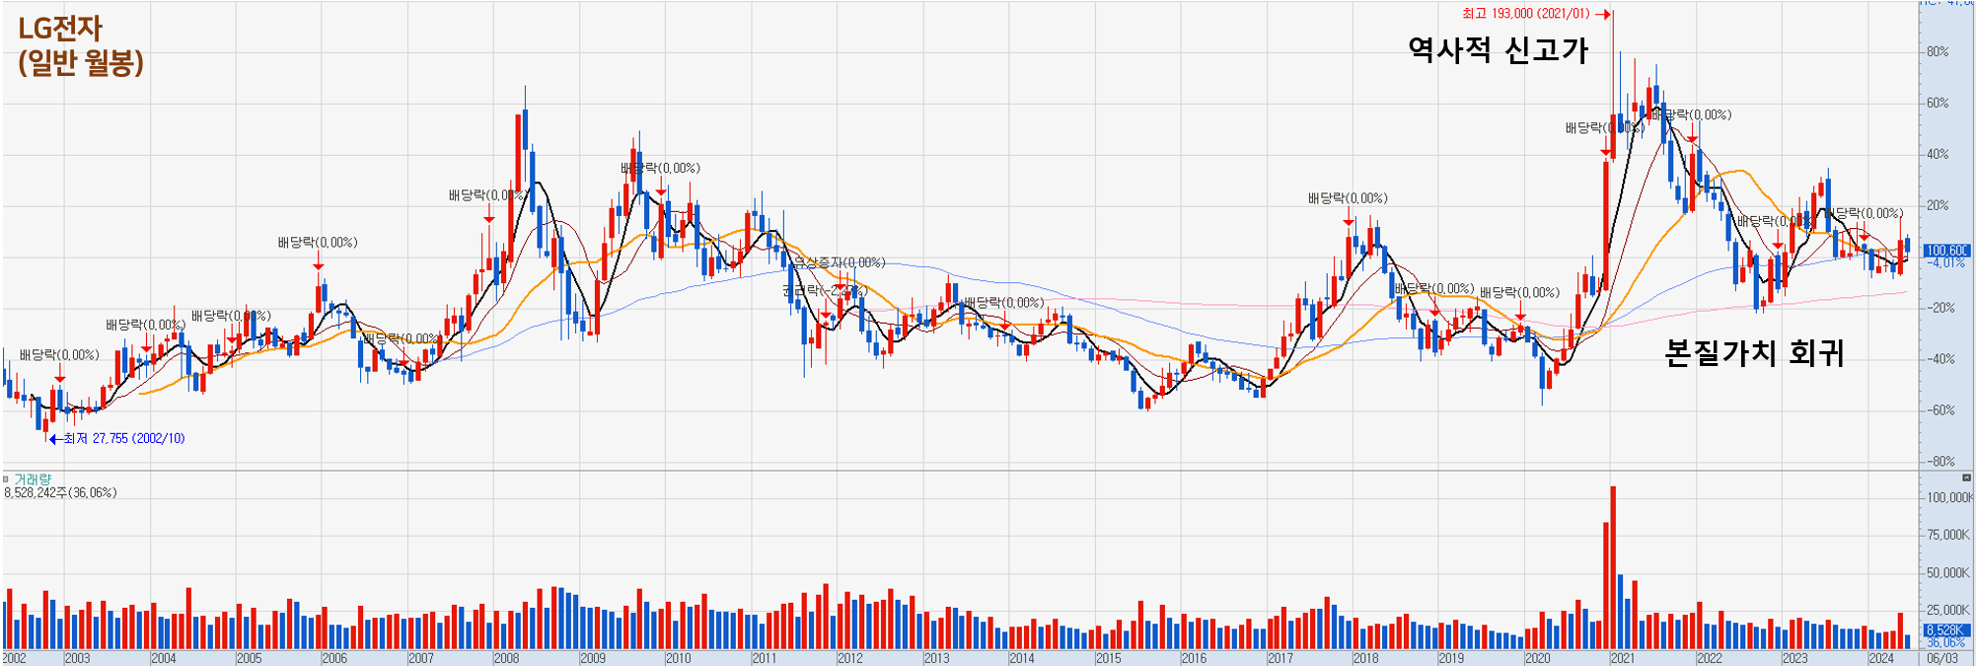Click the 8,528K volume tag on axis
Image resolution: width=1976 pixels, height=666 pixels.
point(1946,629)
